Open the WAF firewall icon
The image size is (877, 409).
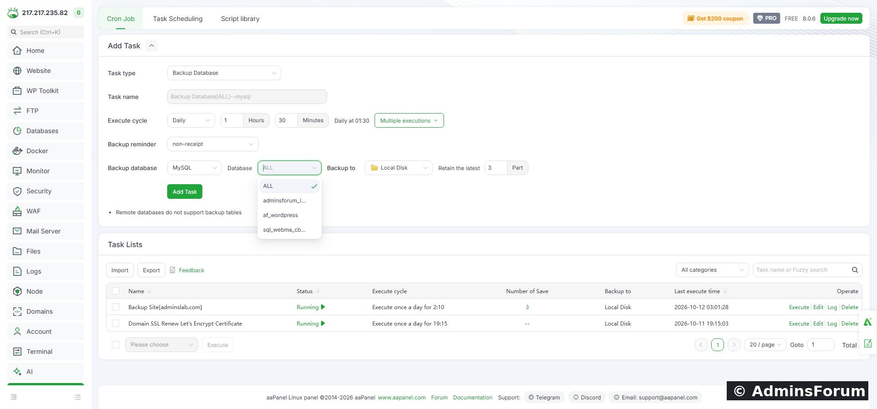pyautogui.click(x=17, y=211)
